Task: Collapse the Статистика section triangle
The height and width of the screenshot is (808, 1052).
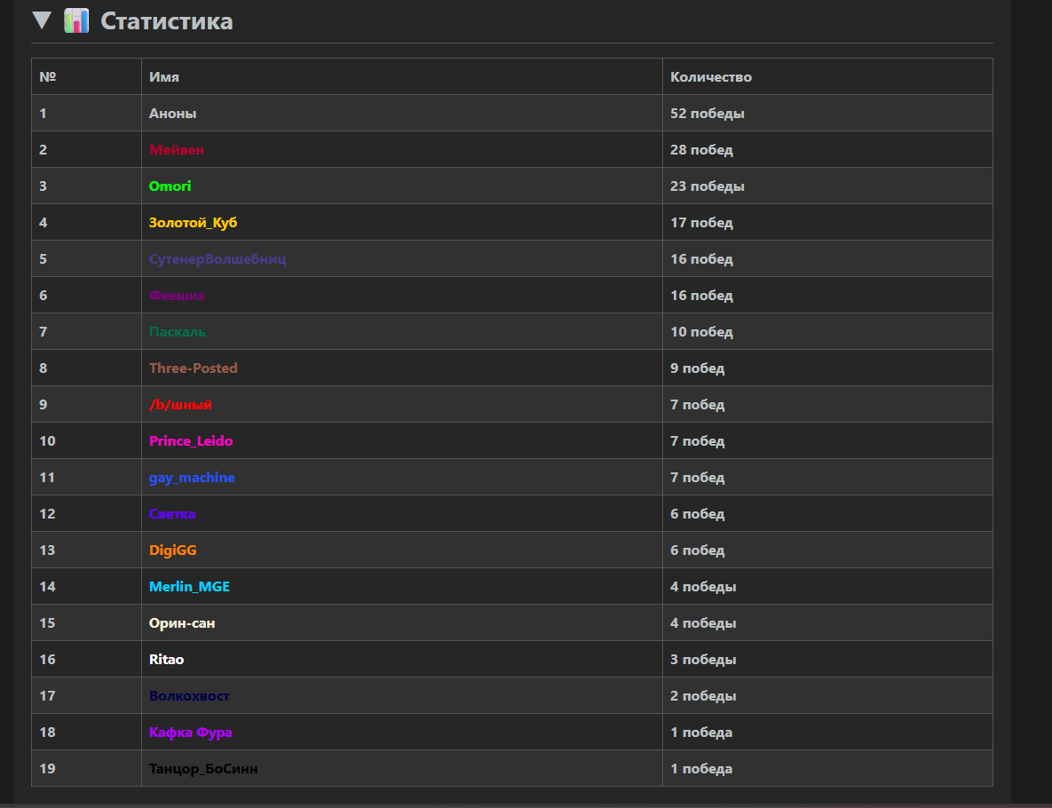Action: 42,20
